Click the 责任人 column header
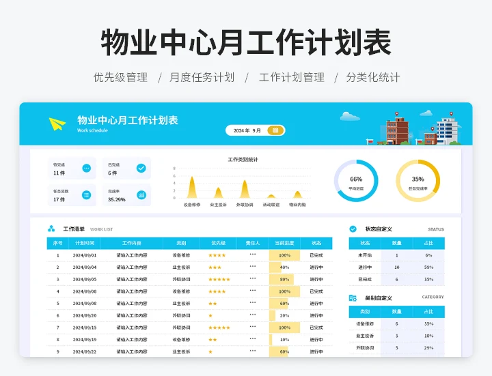Viewport: 492px width, 376px height. click(253, 243)
